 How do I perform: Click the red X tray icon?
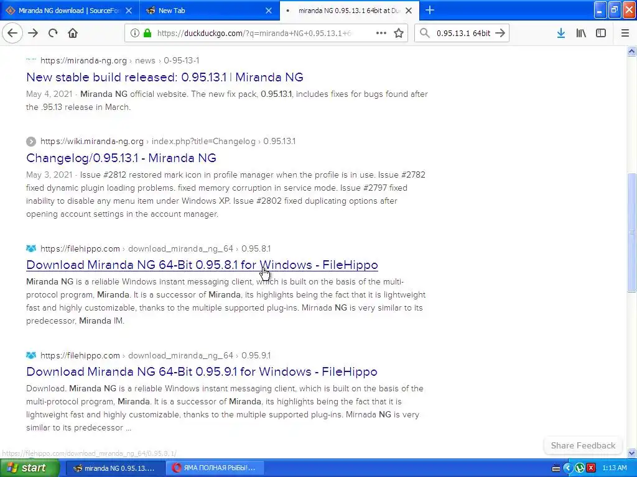click(x=591, y=468)
